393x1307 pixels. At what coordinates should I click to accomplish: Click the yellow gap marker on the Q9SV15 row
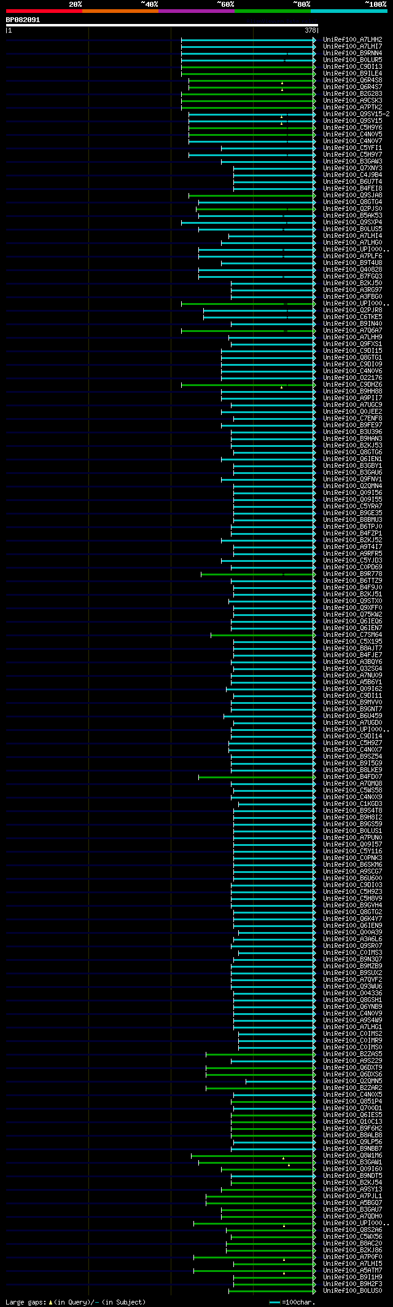pos(282,123)
